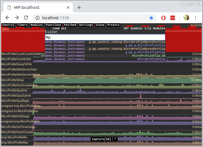Expand the Presets menu
The height and width of the screenshot is (147, 203).
coord(113,25)
